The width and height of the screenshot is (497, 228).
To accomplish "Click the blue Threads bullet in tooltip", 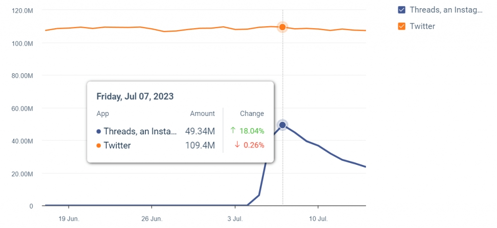I will [x=99, y=131].
